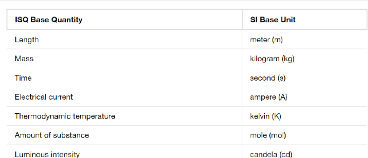Screen dimensions: 368x158
Task: Select the mole (mol) unit cell
Action: pyautogui.click(x=268, y=135)
